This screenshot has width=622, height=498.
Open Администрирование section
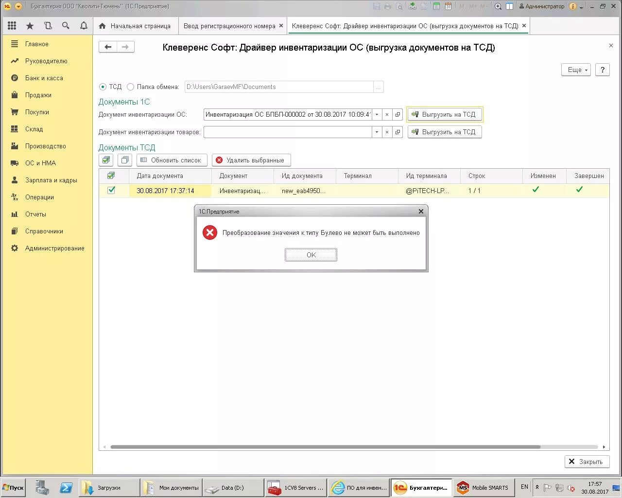tap(55, 248)
